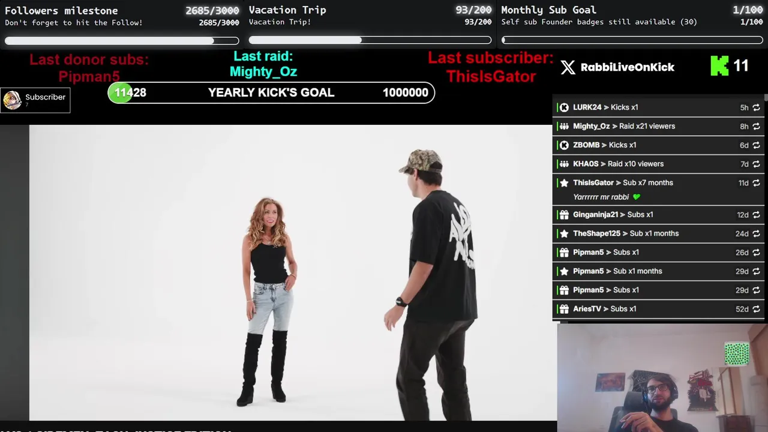Replay the TheShape125 sub alert
This screenshot has height=432, width=768.
pyautogui.click(x=756, y=233)
